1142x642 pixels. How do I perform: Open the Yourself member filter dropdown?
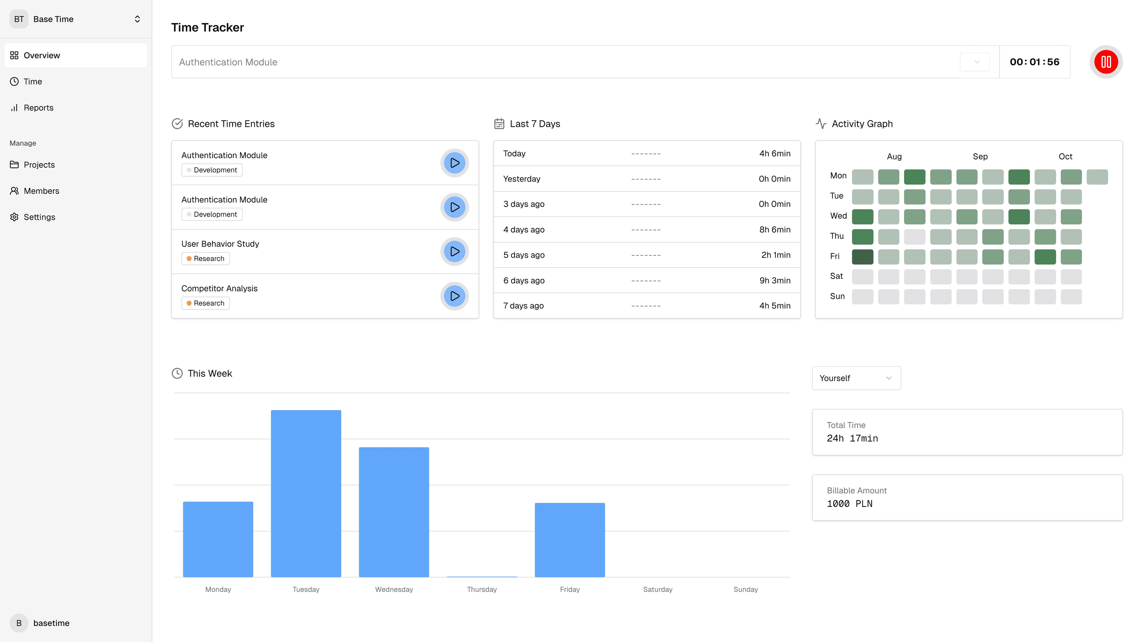pos(856,378)
